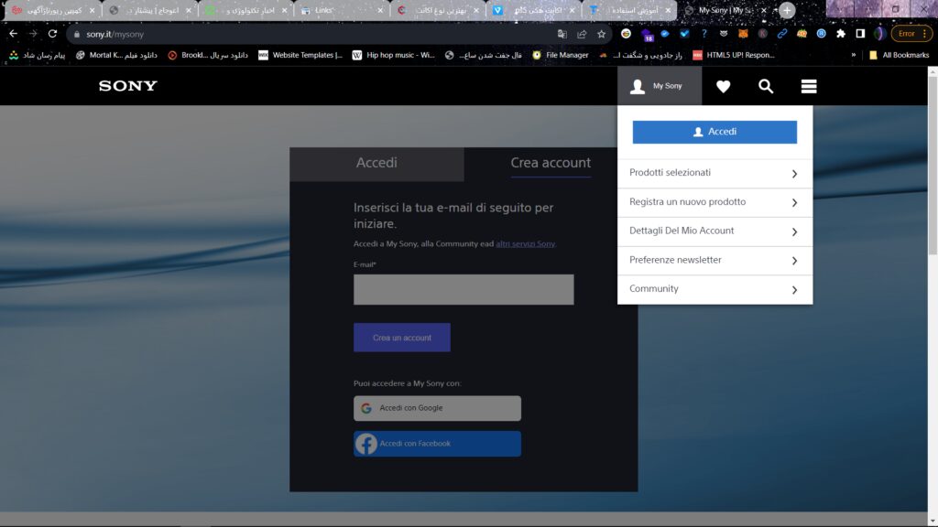
Task: Click the chain link extension icon
Action: click(x=782, y=34)
